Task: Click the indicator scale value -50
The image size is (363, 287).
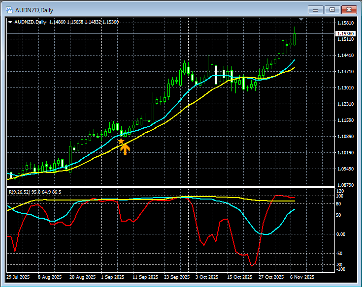Action: [x=339, y=254]
